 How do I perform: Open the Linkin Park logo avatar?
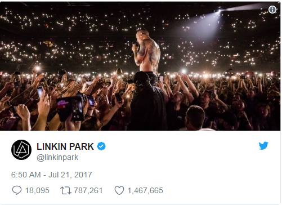[x=21, y=150]
